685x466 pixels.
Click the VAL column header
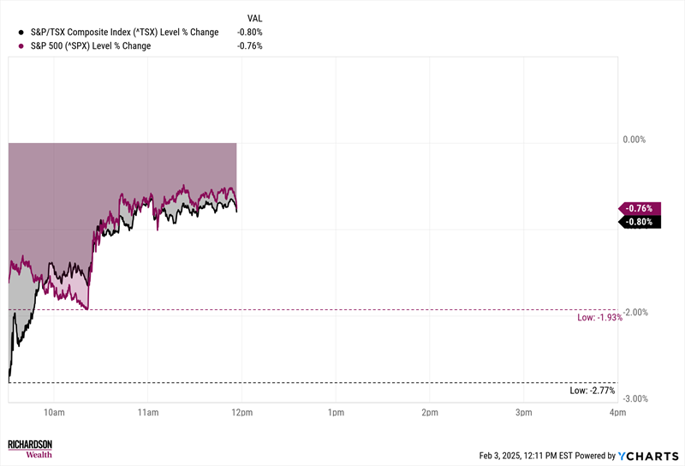tap(253, 17)
